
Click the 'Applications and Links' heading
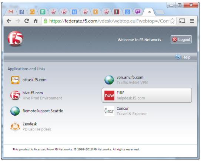point(26,69)
